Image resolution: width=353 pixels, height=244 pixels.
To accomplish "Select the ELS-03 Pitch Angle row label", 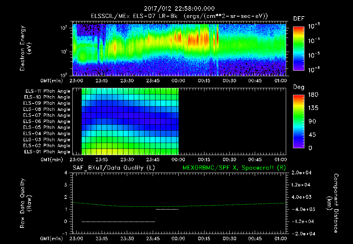I will [x=47, y=140].
